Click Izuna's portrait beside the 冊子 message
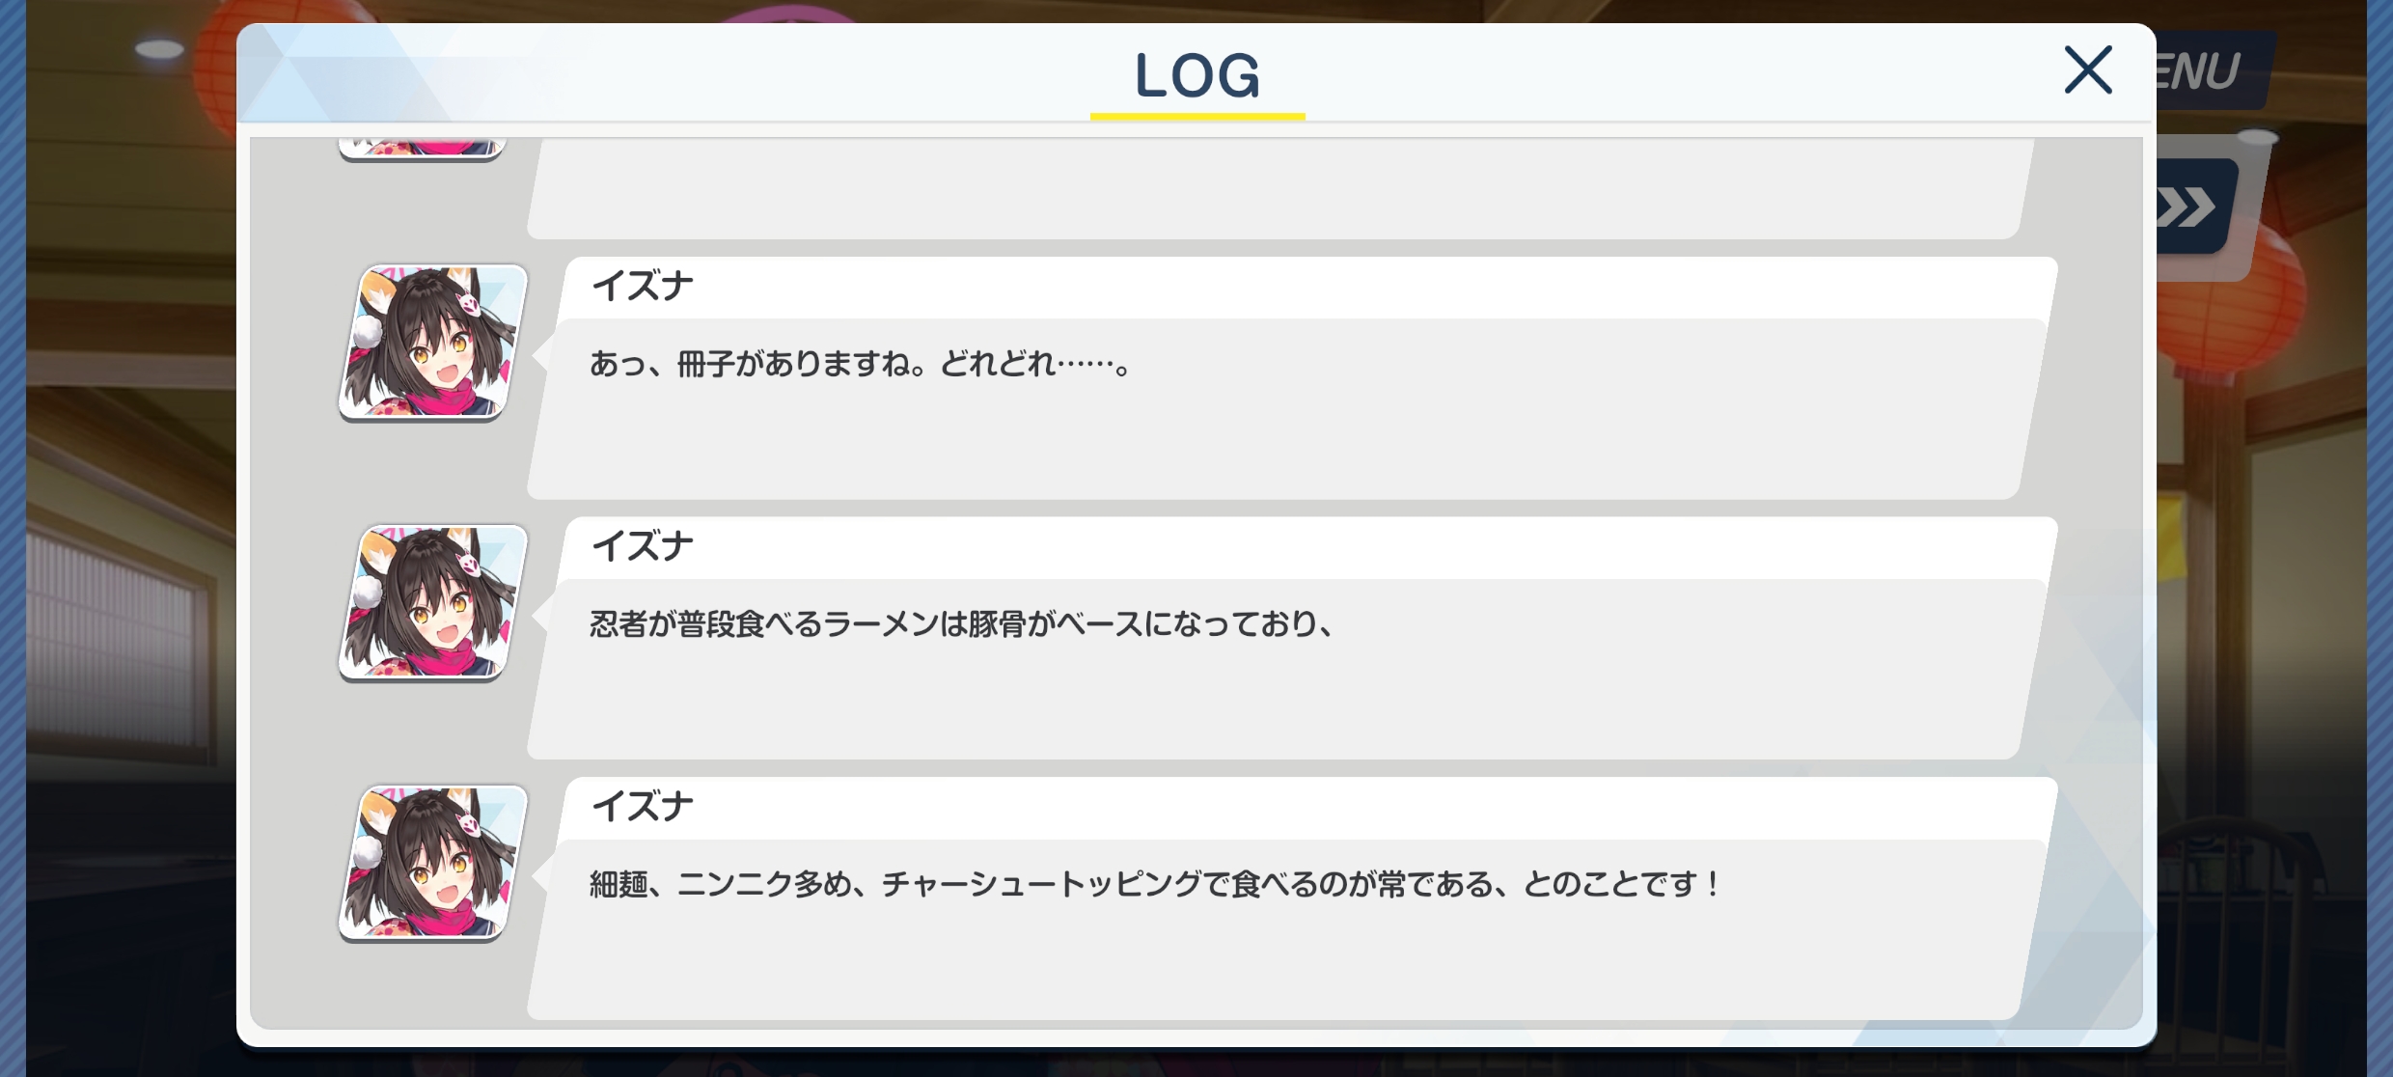Screen dimensions: 2393x1077 [433, 342]
